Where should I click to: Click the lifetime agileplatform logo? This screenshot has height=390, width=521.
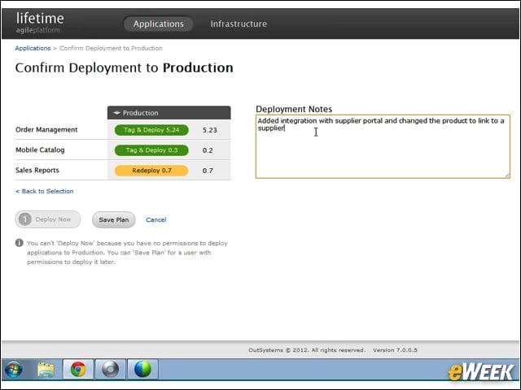(x=40, y=23)
